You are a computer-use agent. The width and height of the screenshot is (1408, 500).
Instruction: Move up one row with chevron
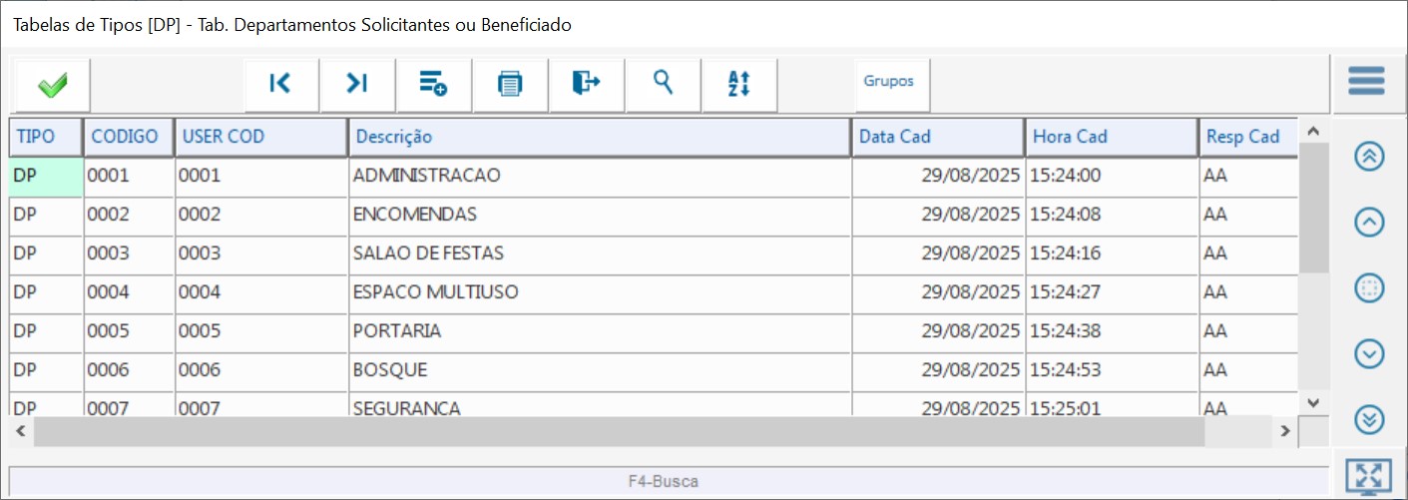[1369, 223]
